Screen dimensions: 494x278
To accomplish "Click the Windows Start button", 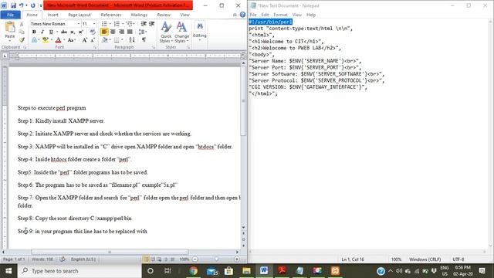I will tap(8, 271).
